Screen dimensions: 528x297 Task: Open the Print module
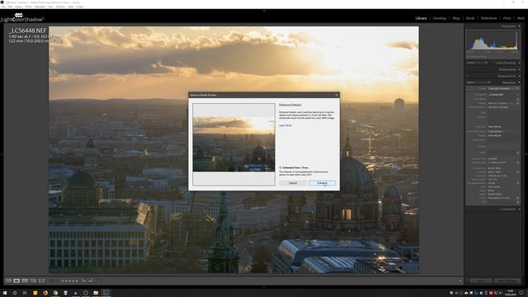tap(507, 18)
